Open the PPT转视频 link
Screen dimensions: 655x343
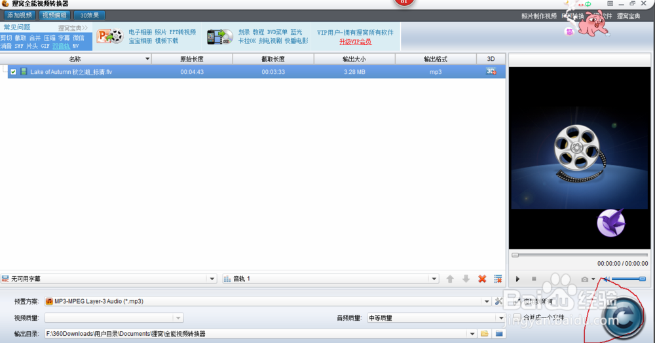(183, 32)
